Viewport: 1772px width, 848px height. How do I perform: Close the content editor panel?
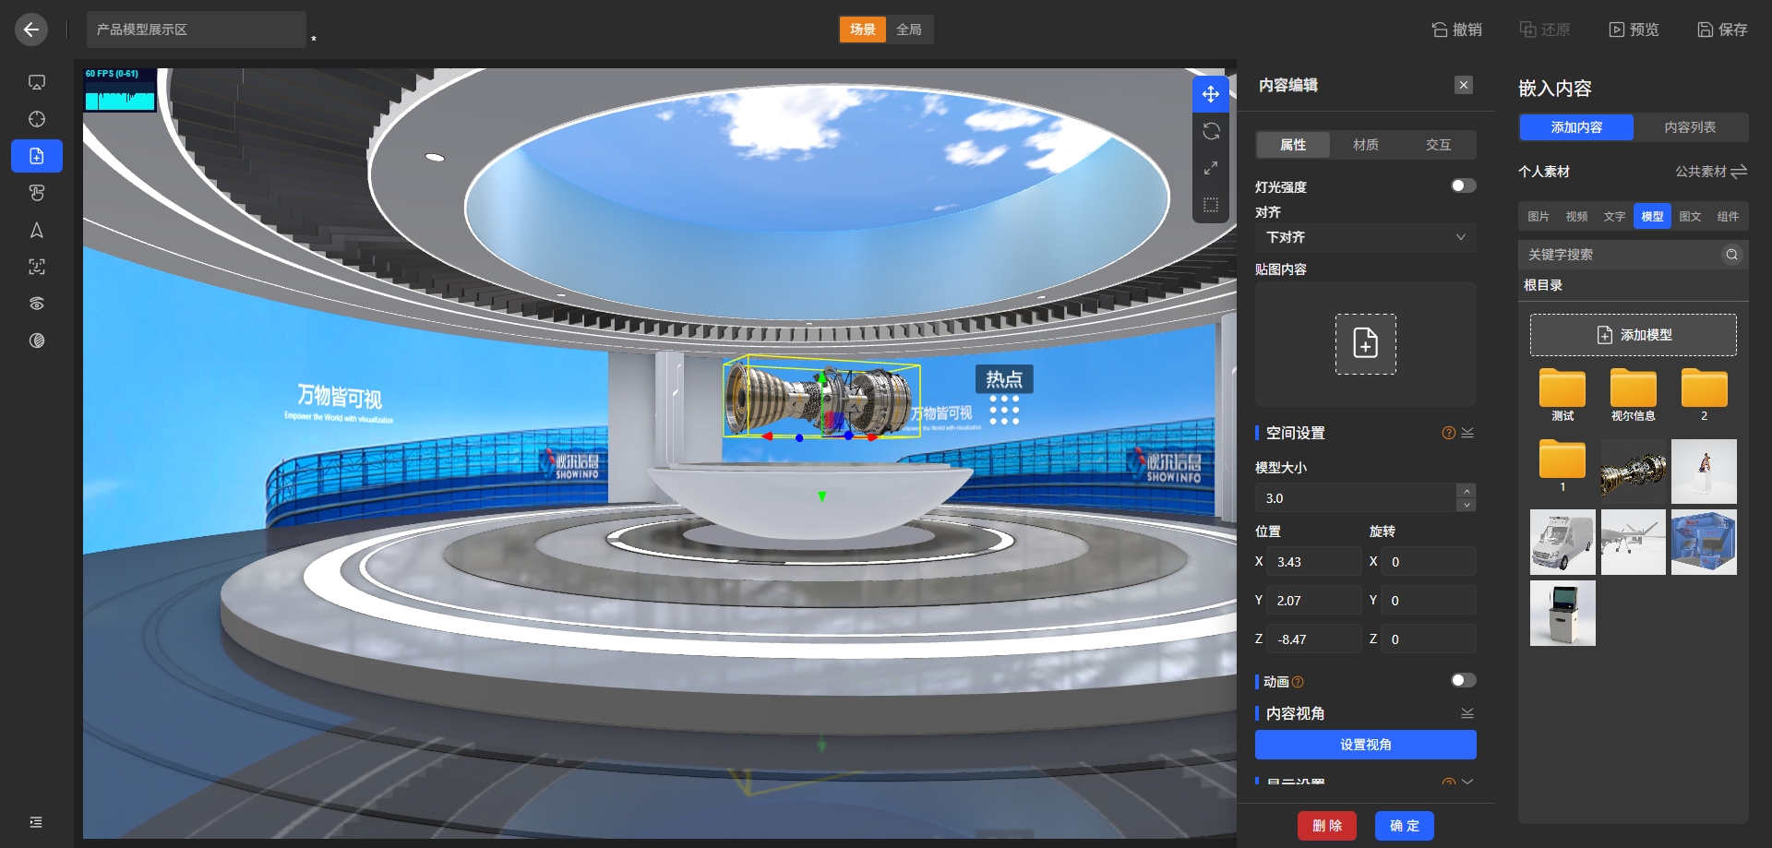coord(1463,85)
